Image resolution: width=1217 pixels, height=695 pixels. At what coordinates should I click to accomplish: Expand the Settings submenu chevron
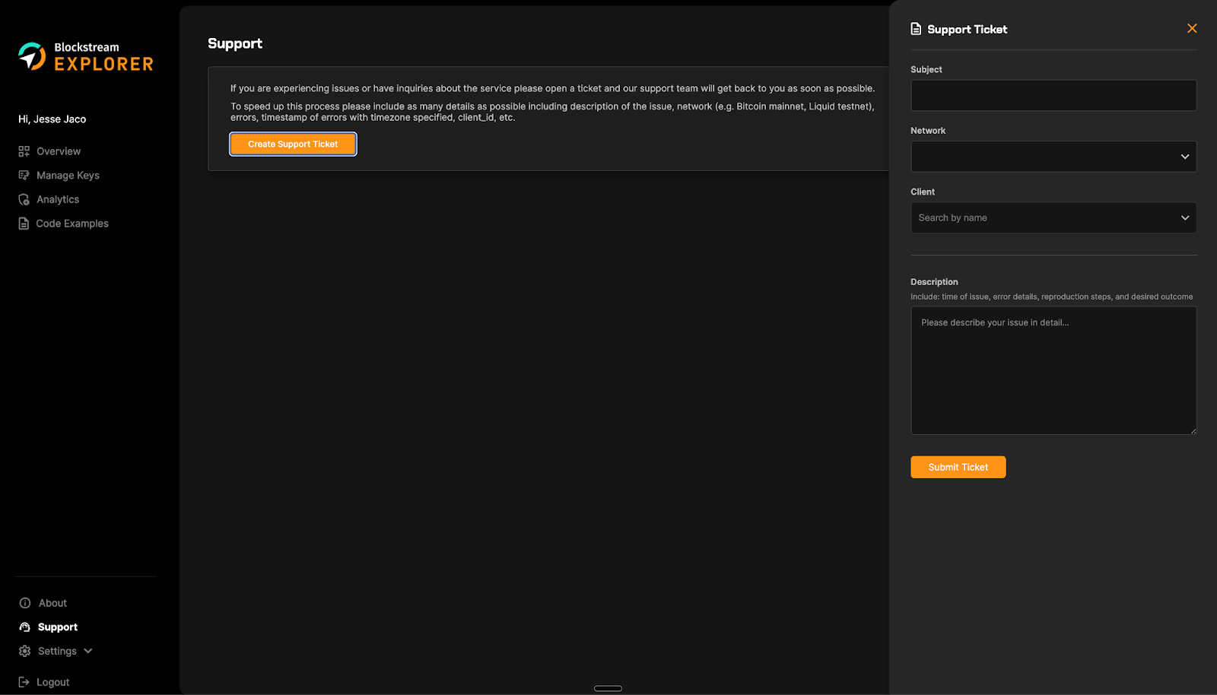tap(88, 651)
